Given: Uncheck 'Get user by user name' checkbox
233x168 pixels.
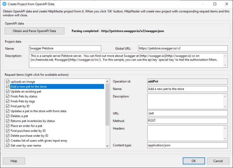Looking at the screenshot, I should (x=8, y=145).
